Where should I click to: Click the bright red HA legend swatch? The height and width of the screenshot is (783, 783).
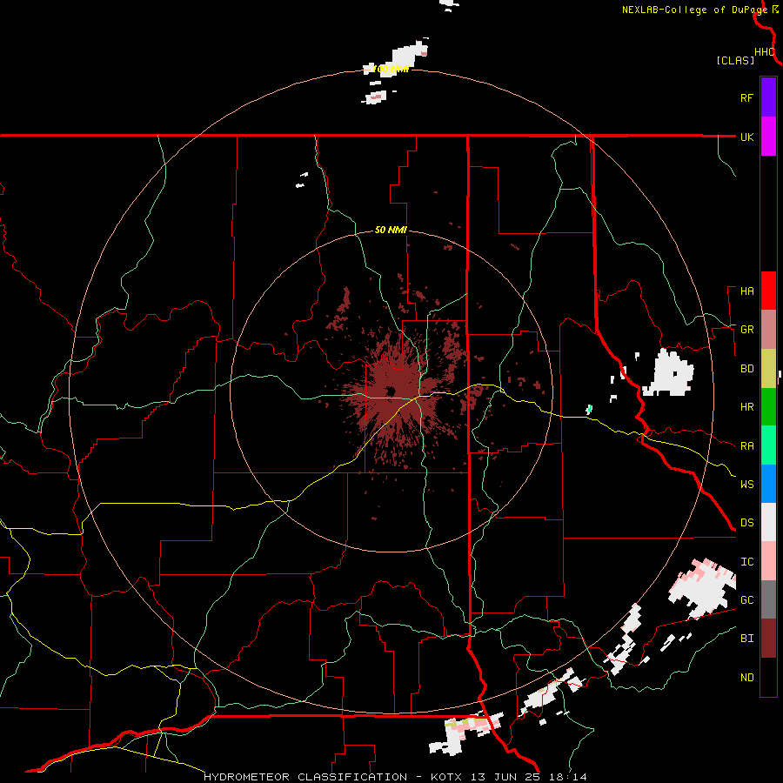pyautogui.click(x=768, y=291)
